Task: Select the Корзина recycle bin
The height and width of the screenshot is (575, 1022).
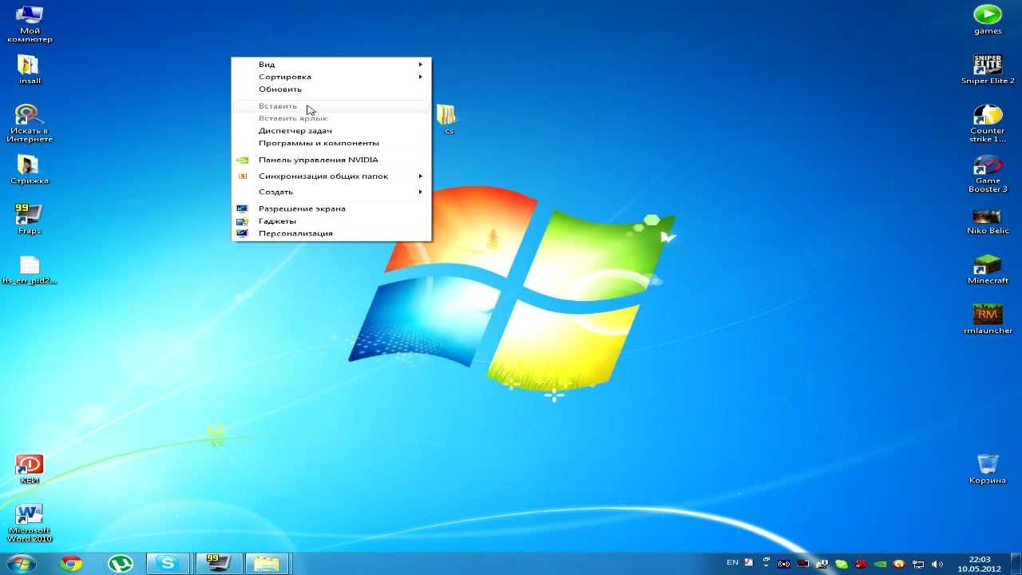Action: point(988,469)
